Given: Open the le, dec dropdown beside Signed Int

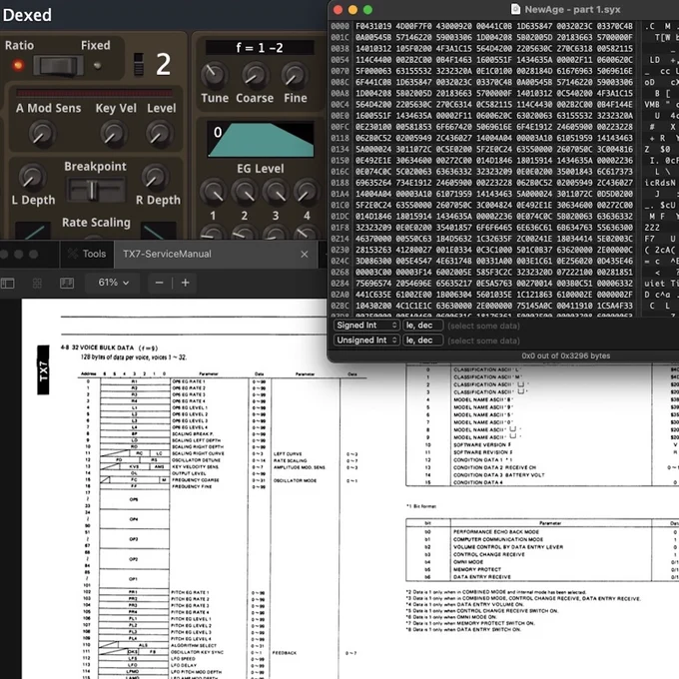Looking at the screenshot, I should [x=423, y=326].
